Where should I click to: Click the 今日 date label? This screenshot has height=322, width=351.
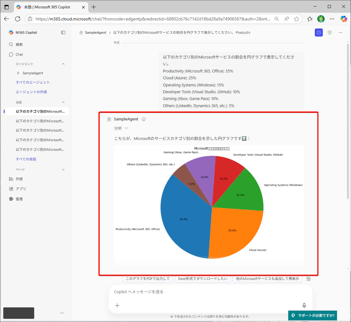click(116, 42)
